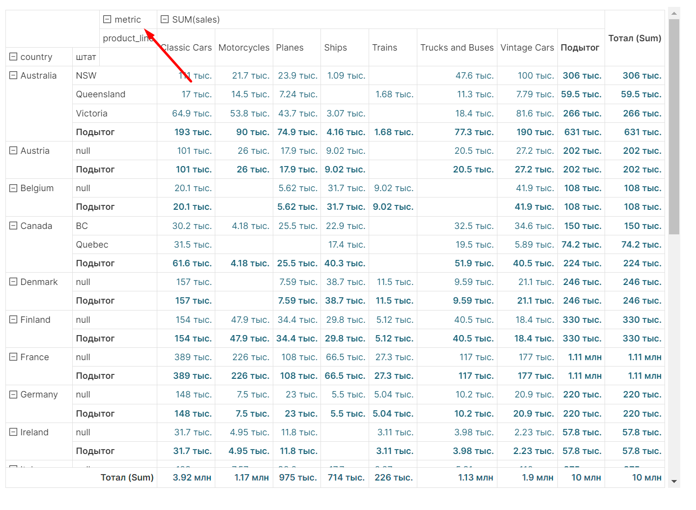This screenshot has width=696, height=510.
Task: Click Ireland Vintage Cars value 2.23 тыс.
Action: tap(534, 432)
